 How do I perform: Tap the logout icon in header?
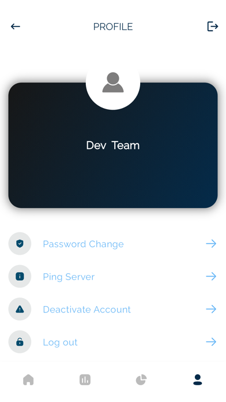point(212,27)
